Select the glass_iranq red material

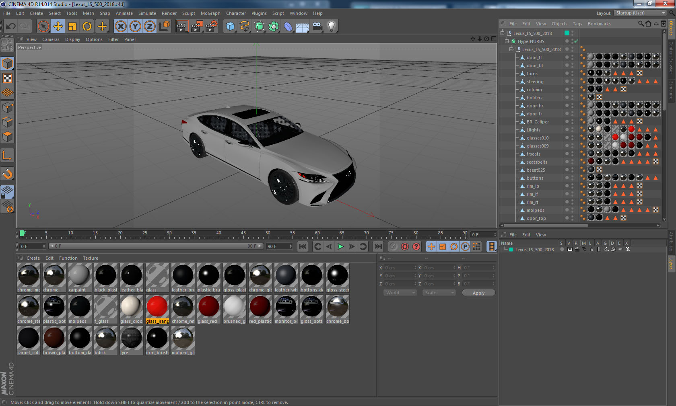tap(157, 309)
